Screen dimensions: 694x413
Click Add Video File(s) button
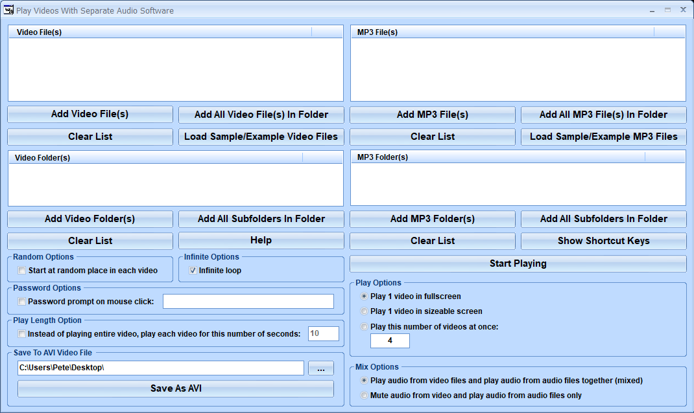pyautogui.click(x=90, y=115)
